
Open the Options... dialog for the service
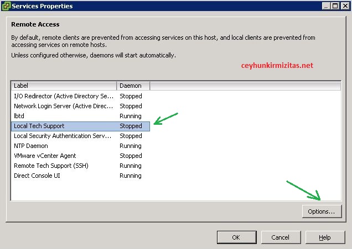[x=322, y=211]
